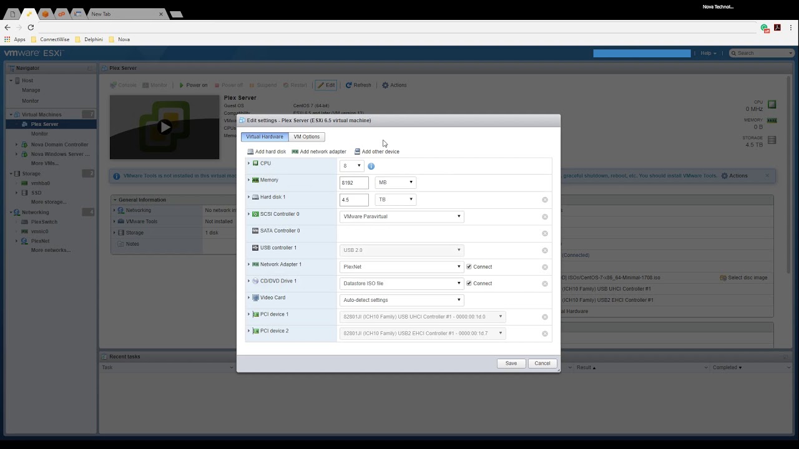Close the VMware Tools warning banner
Image resolution: width=799 pixels, height=449 pixels.
(767, 176)
